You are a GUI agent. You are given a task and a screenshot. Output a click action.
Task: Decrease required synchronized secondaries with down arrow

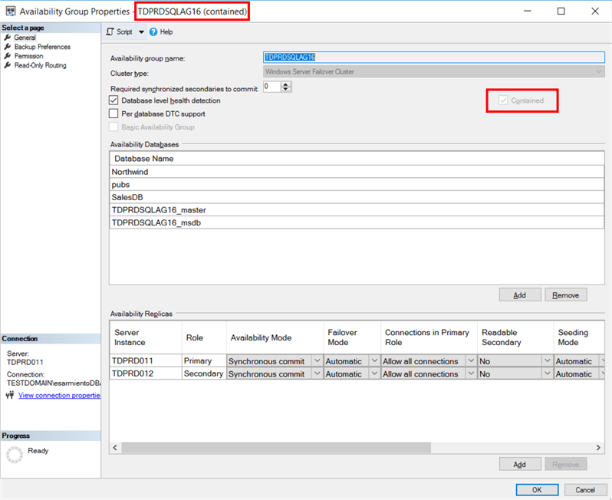(286, 90)
